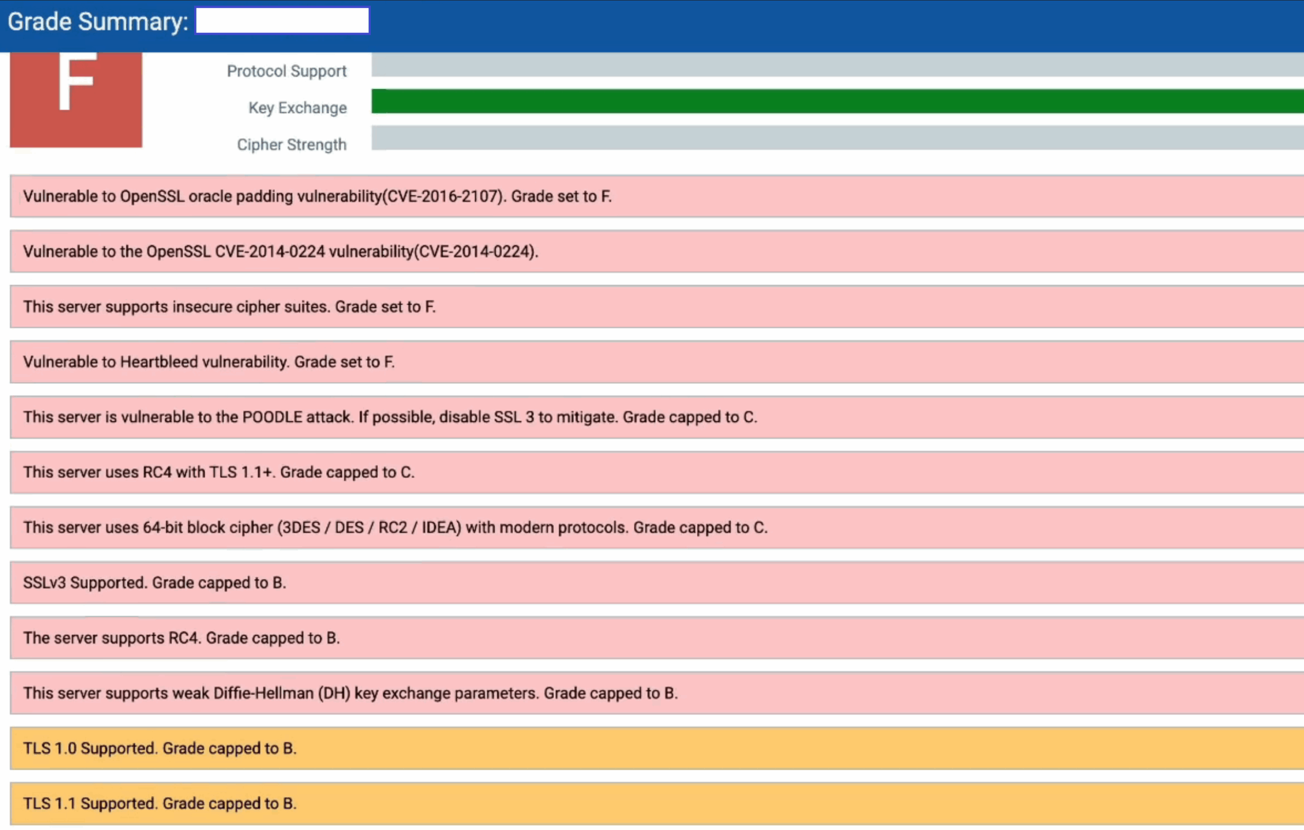Select the Heartbleed vulnerability warning
The width and height of the screenshot is (1304, 830).
coord(657,362)
